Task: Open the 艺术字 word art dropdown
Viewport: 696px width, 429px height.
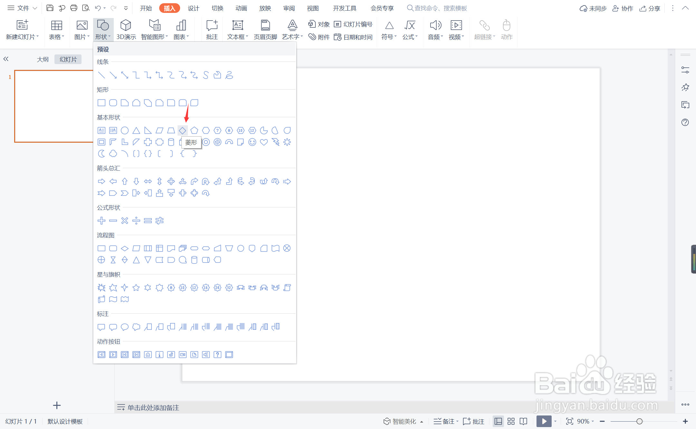Action: 293,37
